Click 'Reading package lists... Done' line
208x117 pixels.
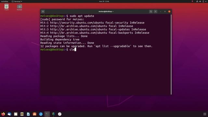(x=64, y=36)
